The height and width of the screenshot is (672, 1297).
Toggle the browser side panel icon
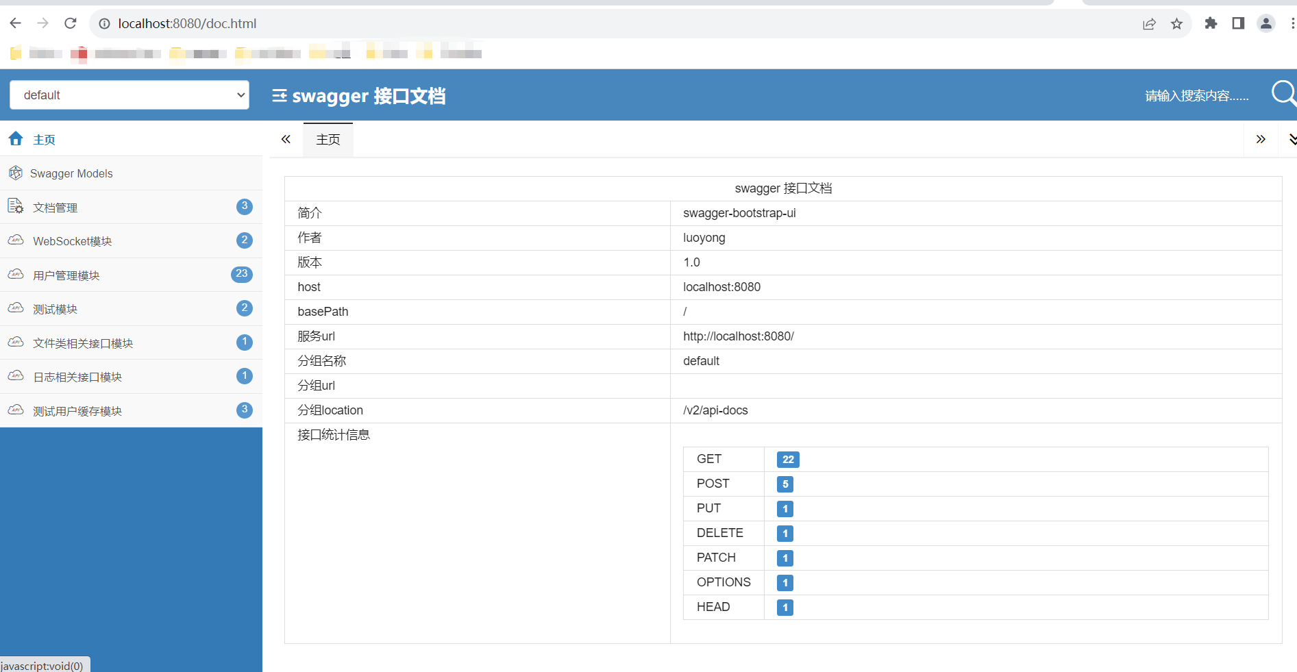tap(1238, 23)
